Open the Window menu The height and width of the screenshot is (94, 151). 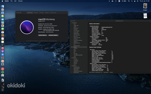point(20,1)
